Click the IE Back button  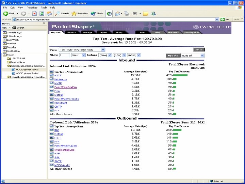pyautogui.click(x=9, y=13)
